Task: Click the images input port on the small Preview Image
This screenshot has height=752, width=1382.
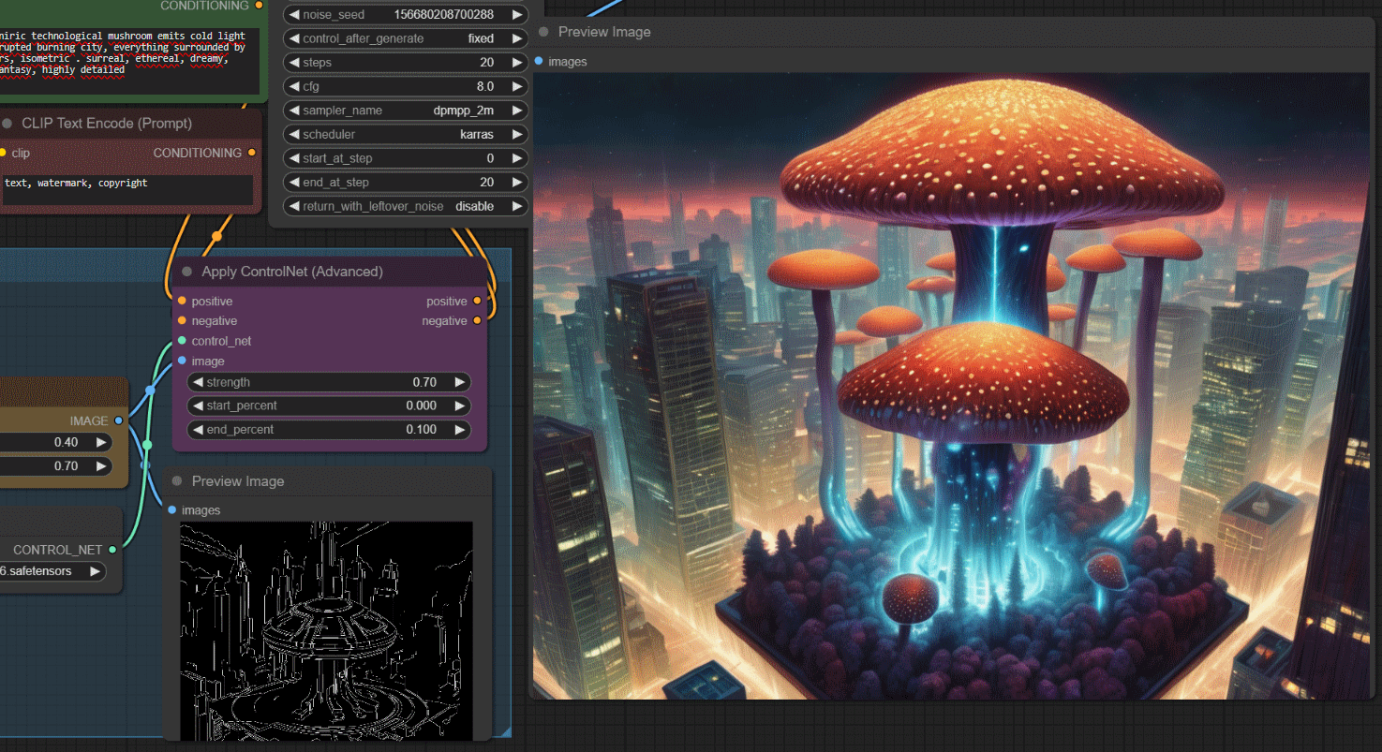Action: (x=172, y=510)
